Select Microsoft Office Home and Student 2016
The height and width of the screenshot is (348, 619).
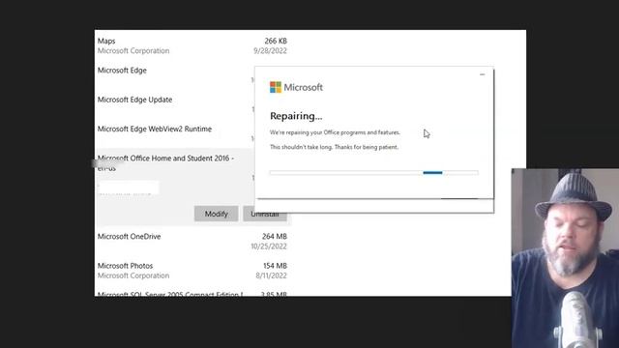[165, 162]
